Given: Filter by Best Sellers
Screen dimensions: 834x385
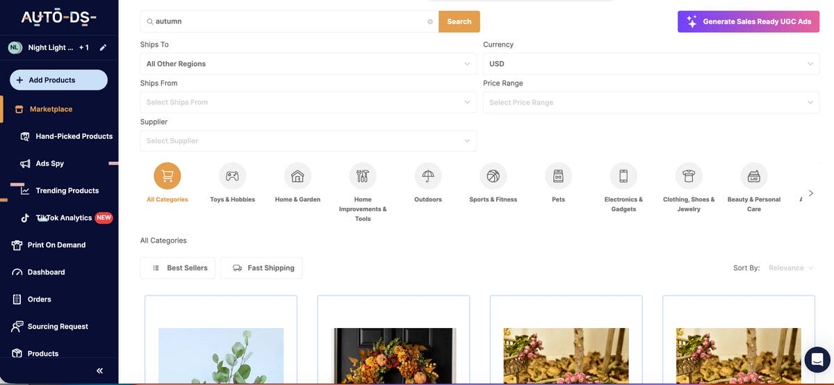Looking at the screenshot, I should click(x=178, y=268).
